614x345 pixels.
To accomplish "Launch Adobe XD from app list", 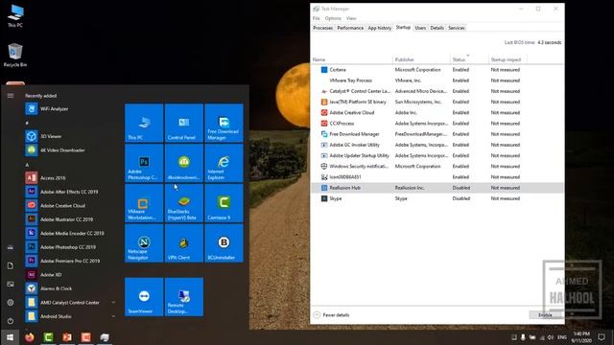I will coord(70,275).
